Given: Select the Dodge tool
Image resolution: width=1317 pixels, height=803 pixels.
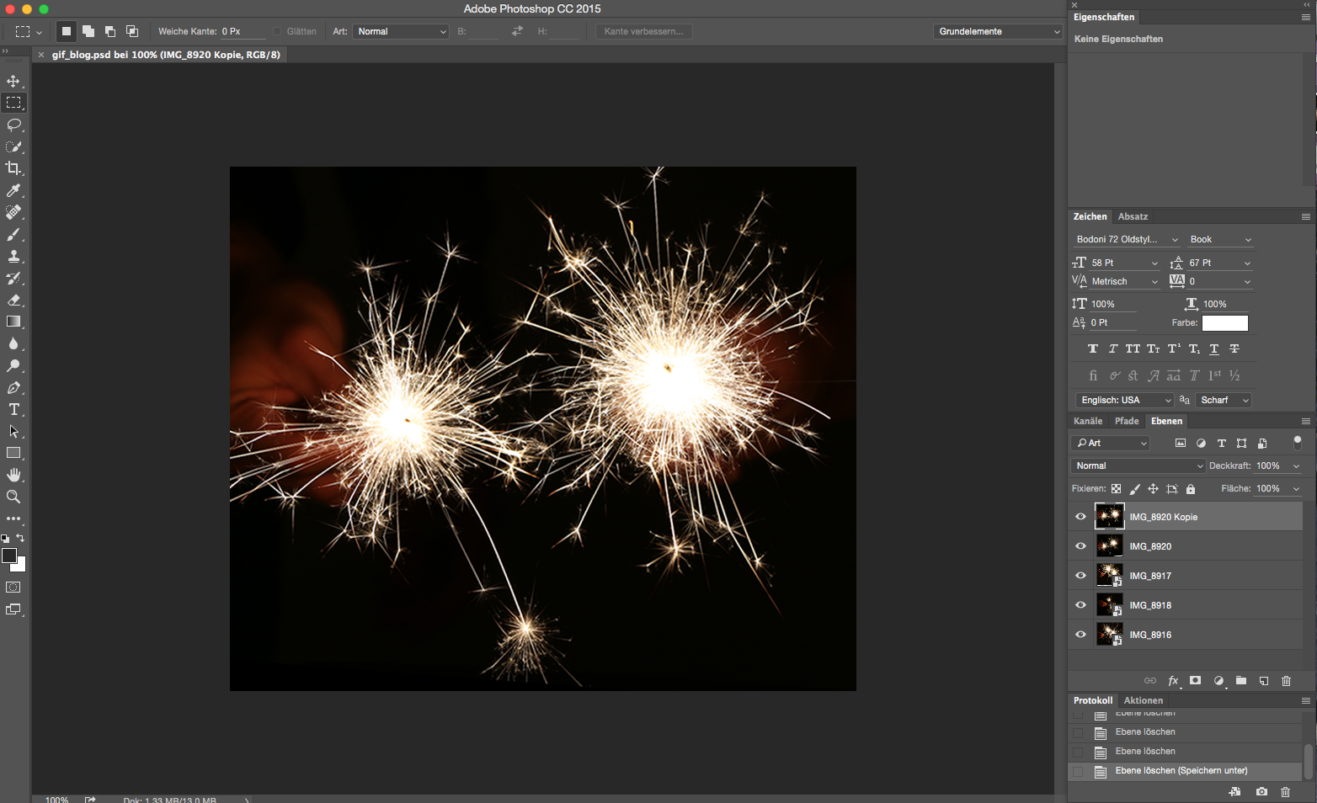Looking at the screenshot, I should click(x=13, y=365).
